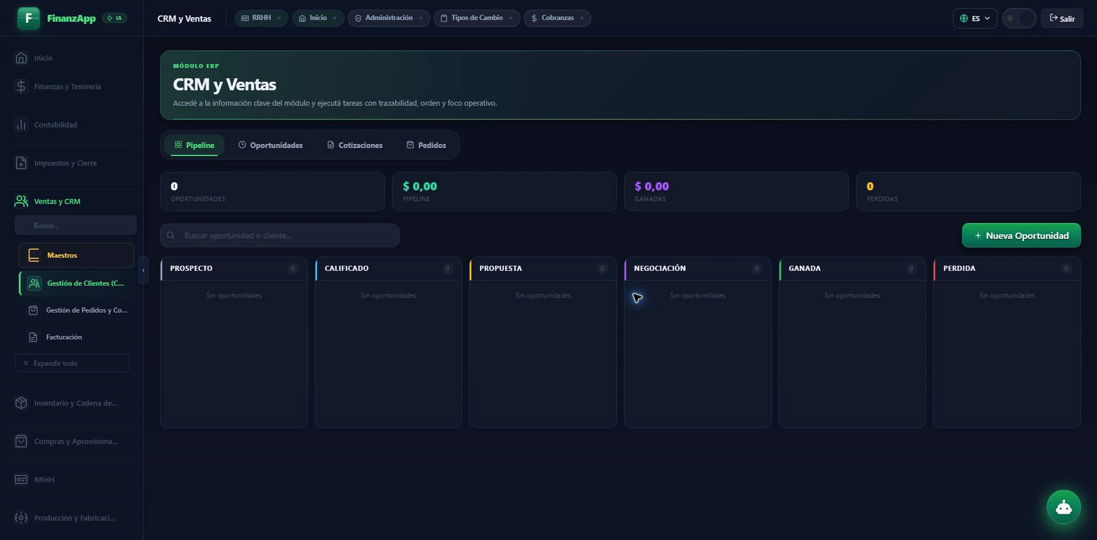The height and width of the screenshot is (540, 1097).
Task: Close the RRHH top tab
Action: tap(279, 18)
